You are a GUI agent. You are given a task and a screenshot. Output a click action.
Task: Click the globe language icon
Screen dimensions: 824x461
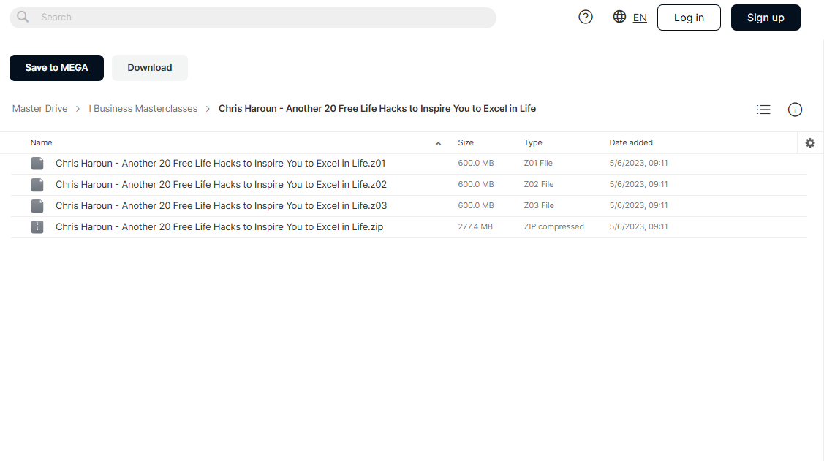pos(619,17)
